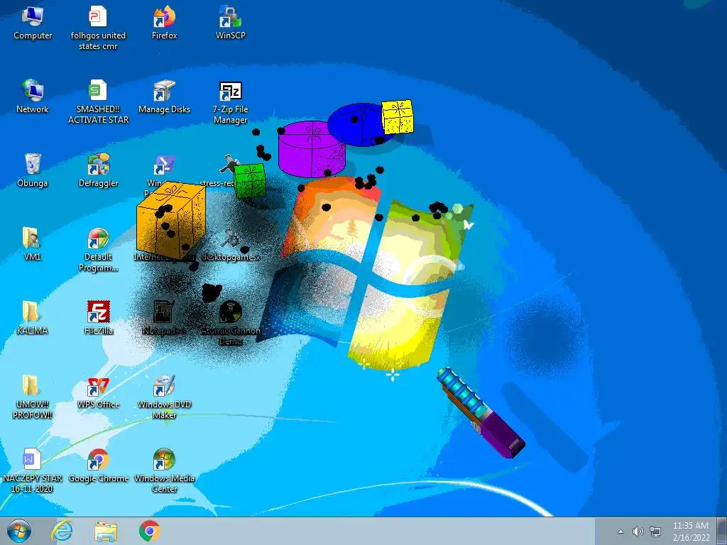
Task: Click the Show desktop button
Action: [722, 531]
